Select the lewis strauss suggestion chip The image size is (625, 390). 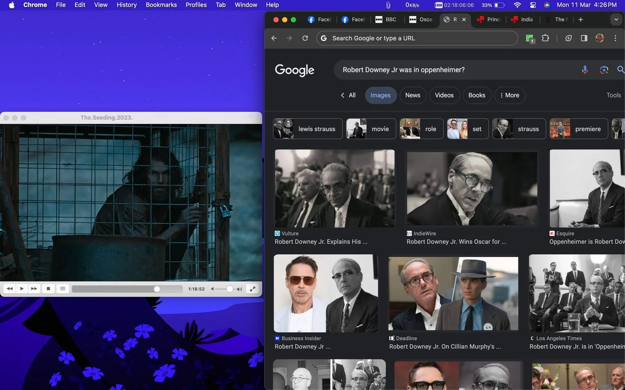coord(308,129)
